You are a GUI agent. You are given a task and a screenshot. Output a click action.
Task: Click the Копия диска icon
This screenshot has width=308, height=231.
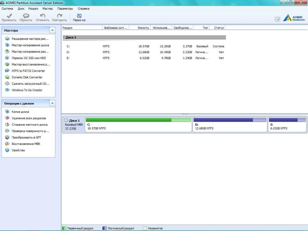point(7,112)
